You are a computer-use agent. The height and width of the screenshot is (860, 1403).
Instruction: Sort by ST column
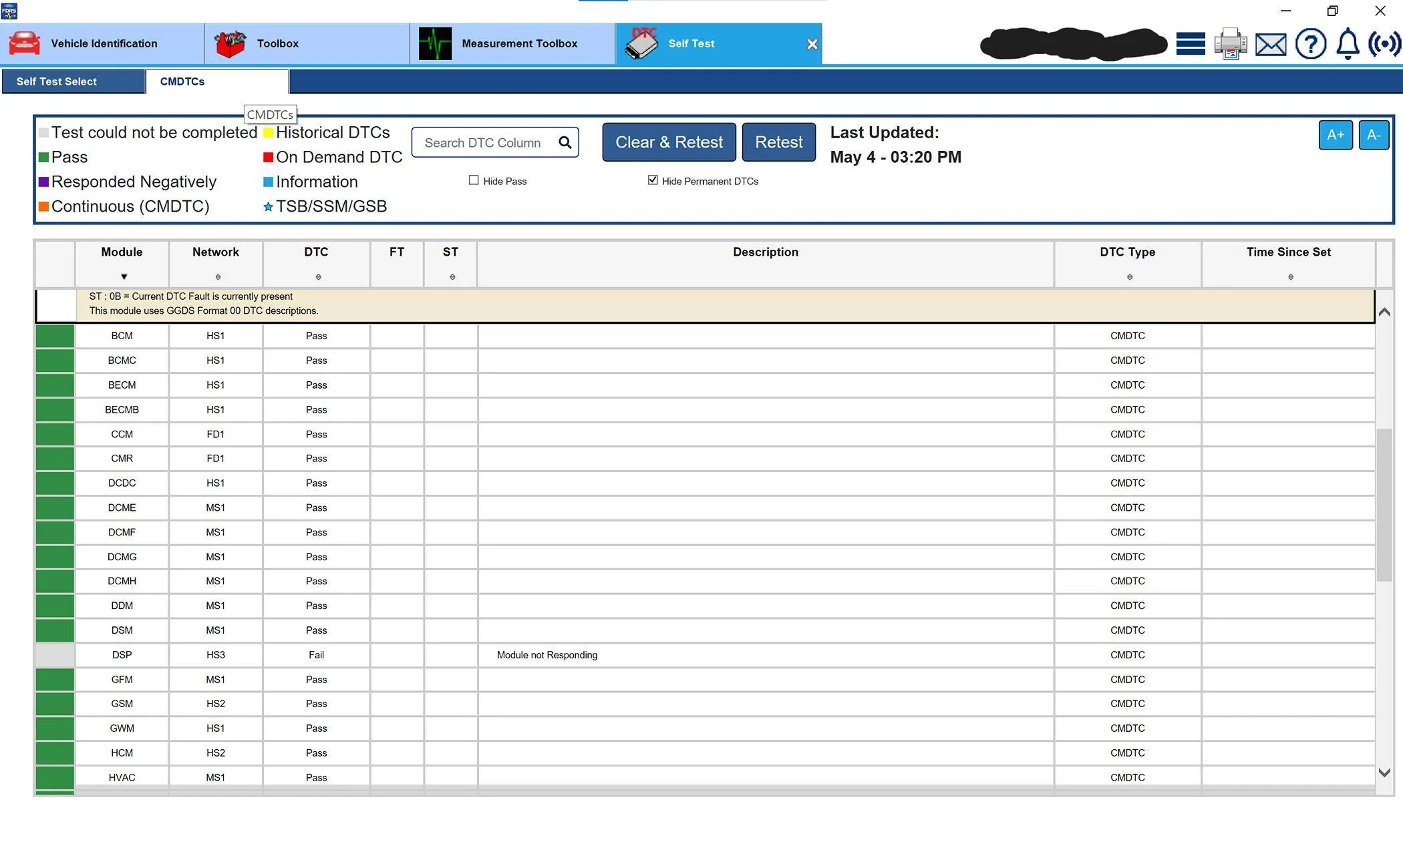452,277
